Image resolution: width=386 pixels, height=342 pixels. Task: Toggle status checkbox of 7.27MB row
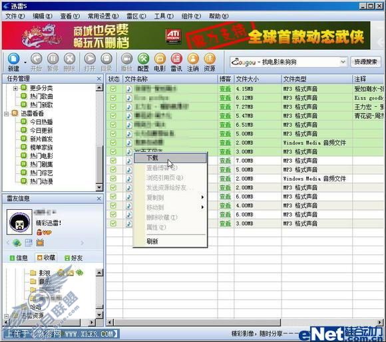pyautogui.click(x=113, y=107)
